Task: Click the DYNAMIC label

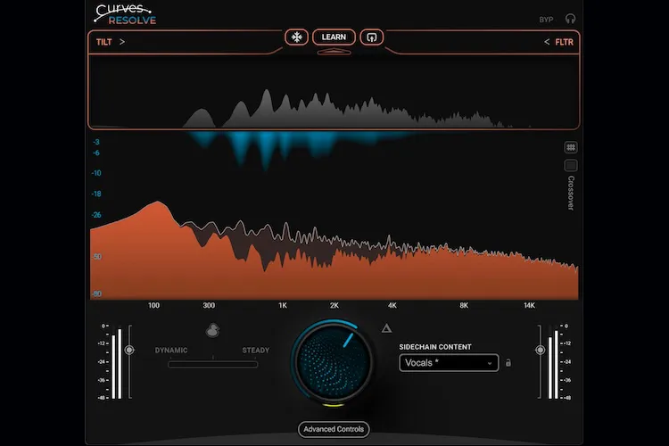Action: coord(171,350)
